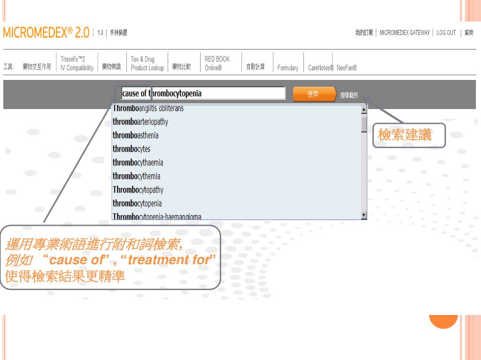This screenshot has width=481, height=360.
Task: Select suggestion Thrombocytopenia-haemangioma
Action: pyautogui.click(x=236, y=216)
